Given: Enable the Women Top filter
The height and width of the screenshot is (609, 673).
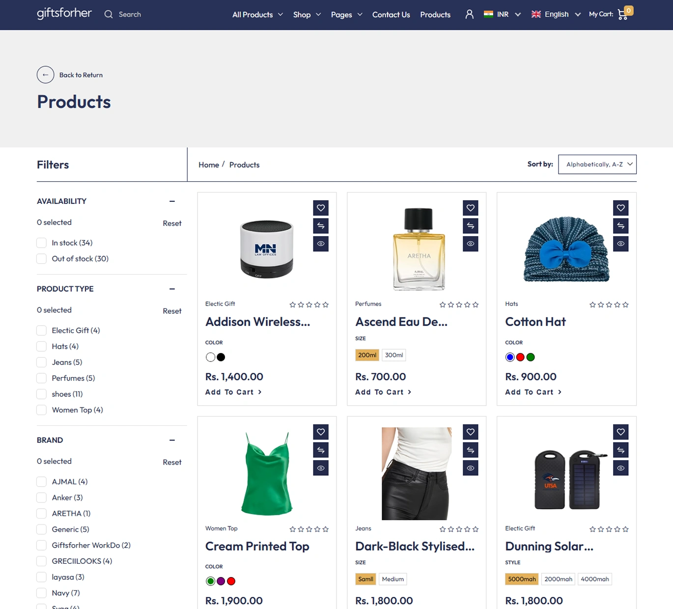Looking at the screenshot, I should (x=42, y=410).
